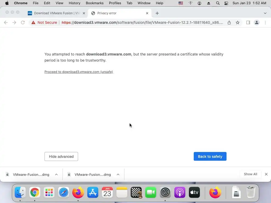
Task: Open Podcasts from the Dock
Action: [x=180, y=192]
